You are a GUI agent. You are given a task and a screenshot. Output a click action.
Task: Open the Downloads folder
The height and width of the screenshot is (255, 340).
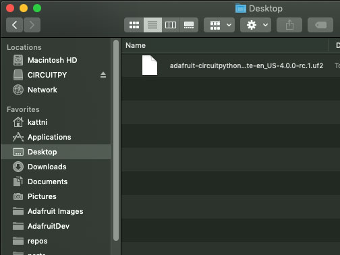tap(56, 167)
